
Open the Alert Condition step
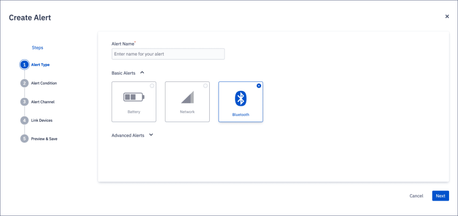44,83
